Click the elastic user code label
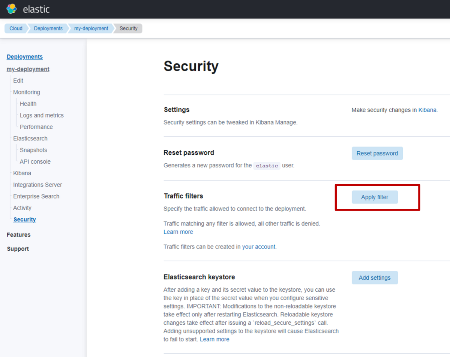450x357 pixels. [x=267, y=166]
